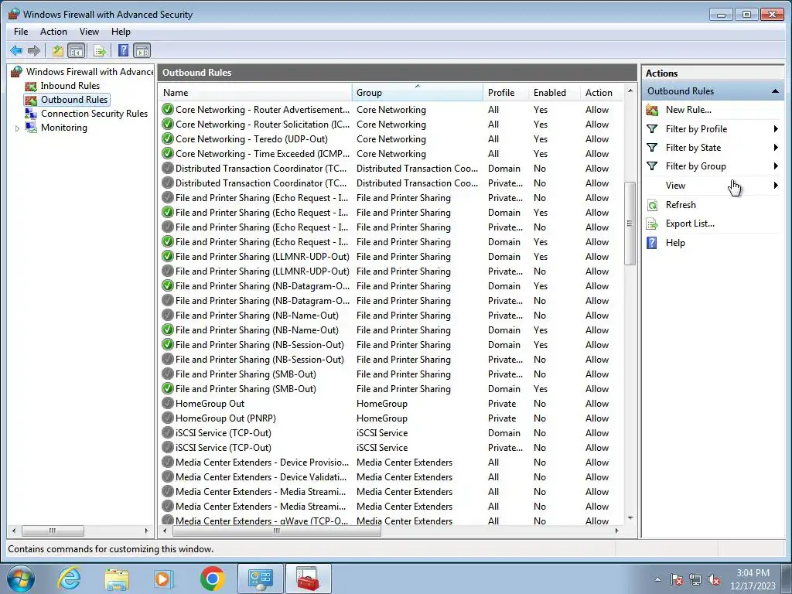792x594 pixels.
Task: Launch Windows Media Player from taskbar
Action: [x=164, y=579]
